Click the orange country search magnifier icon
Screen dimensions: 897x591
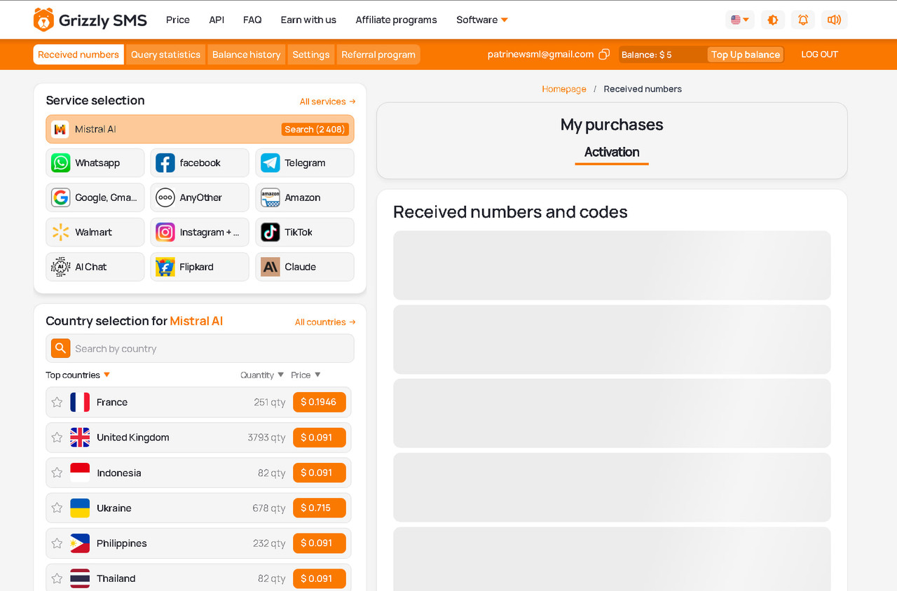tap(61, 348)
